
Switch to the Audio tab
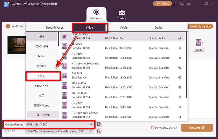[124, 28]
